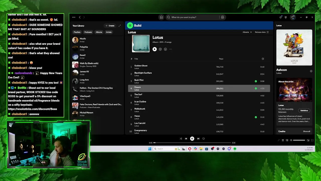Viewport: 321px width, 181px height.
Task: Open the now playing Lotus Build artwork
Action: click(x=294, y=48)
